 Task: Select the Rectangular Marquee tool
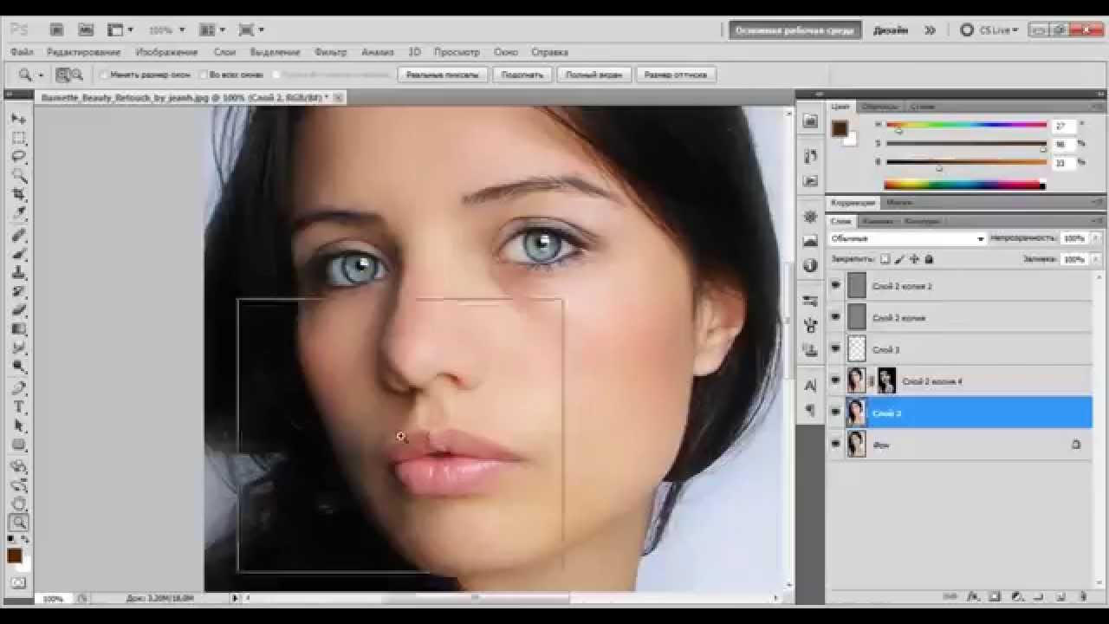pos(18,138)
